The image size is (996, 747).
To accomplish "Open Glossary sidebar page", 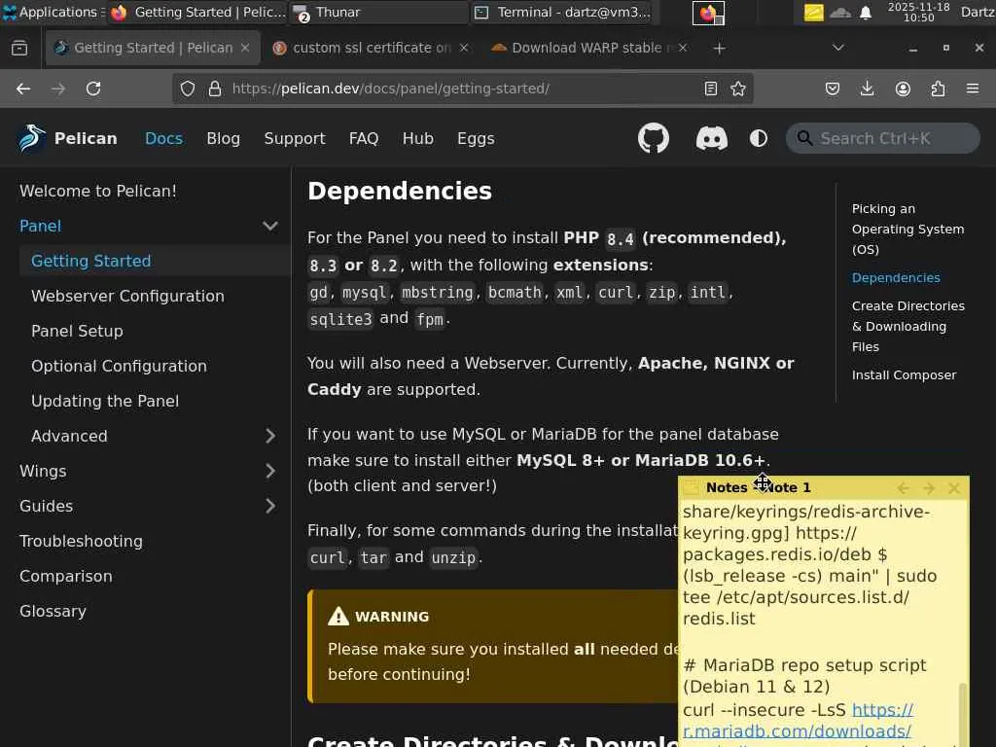I will [x=53, y=611].
